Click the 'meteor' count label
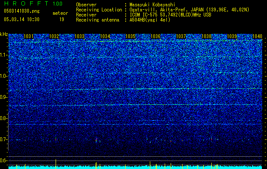 pos(60,13)
